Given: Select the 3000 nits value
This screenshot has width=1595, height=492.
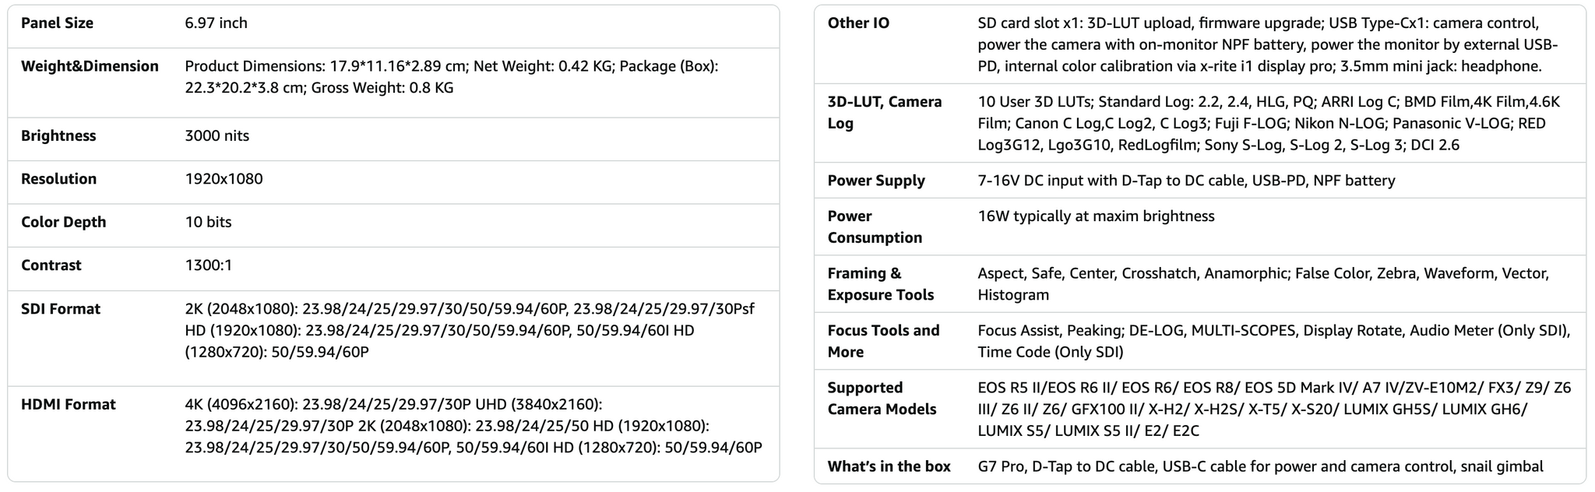Looking at the screenshot, I should (x=217, y=135).
